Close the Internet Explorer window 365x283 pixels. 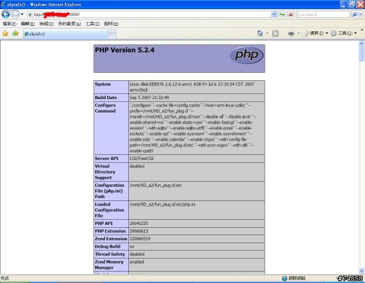click(360, 5)
